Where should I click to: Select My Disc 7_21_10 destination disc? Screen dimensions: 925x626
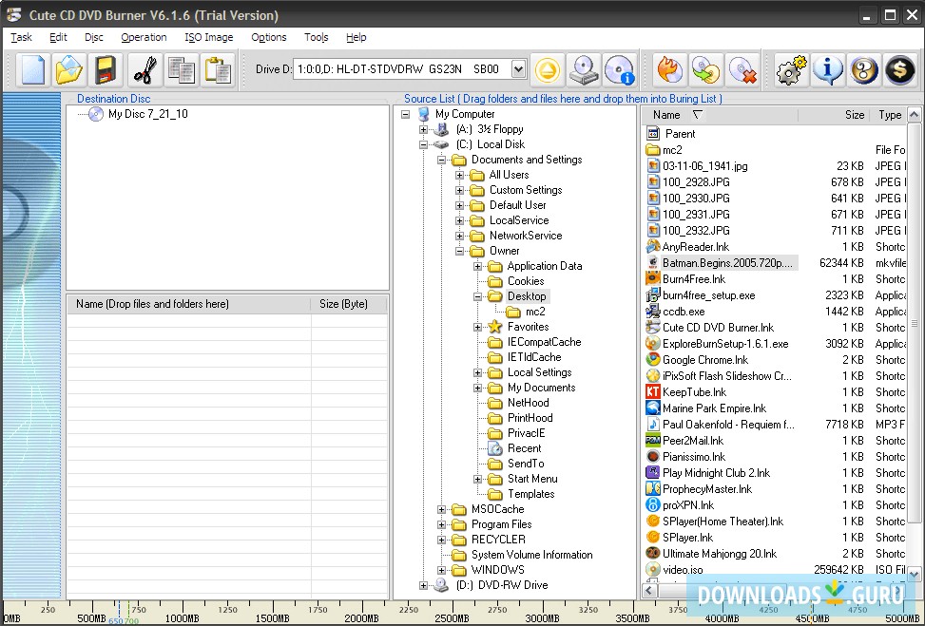pos(147,114)
